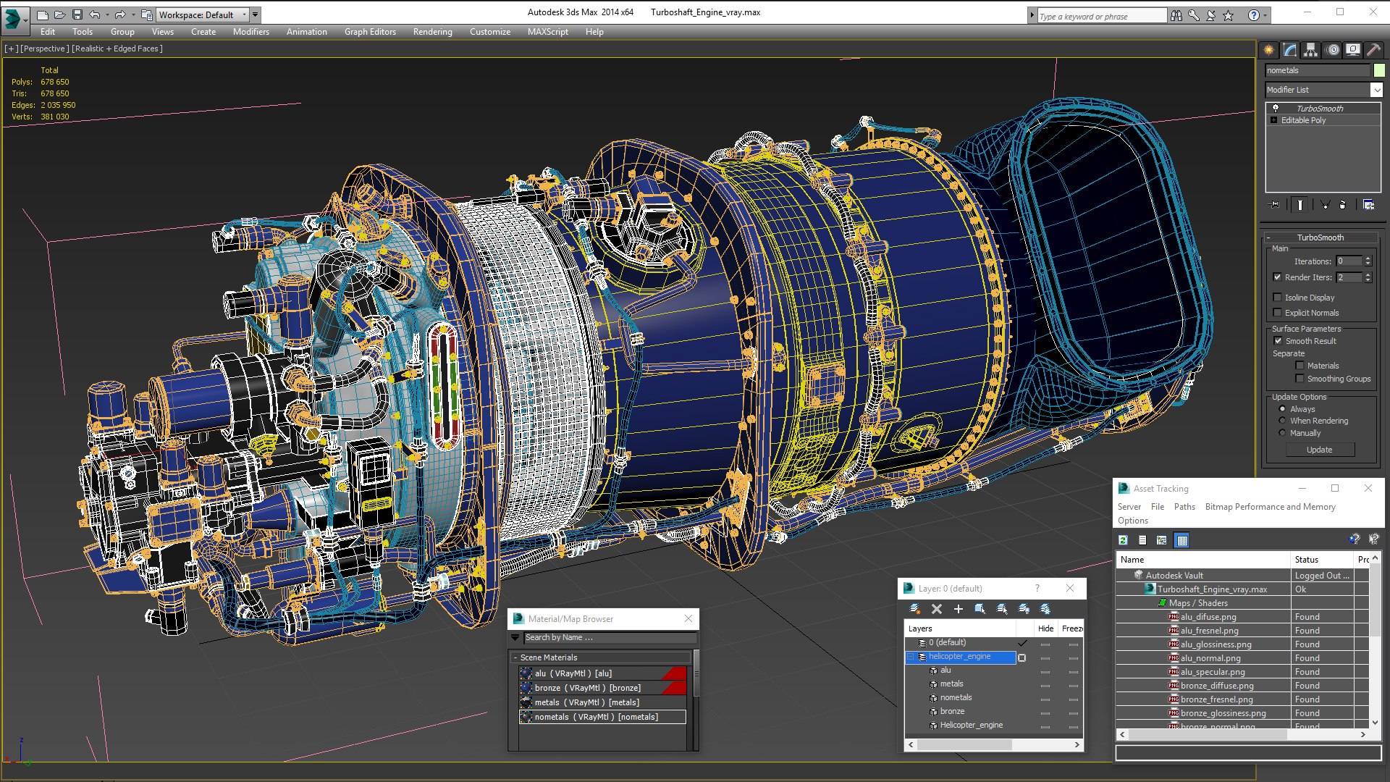Click the Open File folder icon
This screenshot has height=782, width=1390.
(60, 14)
